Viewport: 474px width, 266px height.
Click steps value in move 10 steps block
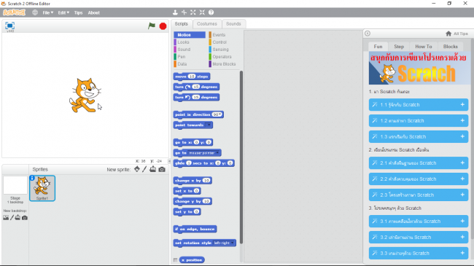[x=192, y=77]
